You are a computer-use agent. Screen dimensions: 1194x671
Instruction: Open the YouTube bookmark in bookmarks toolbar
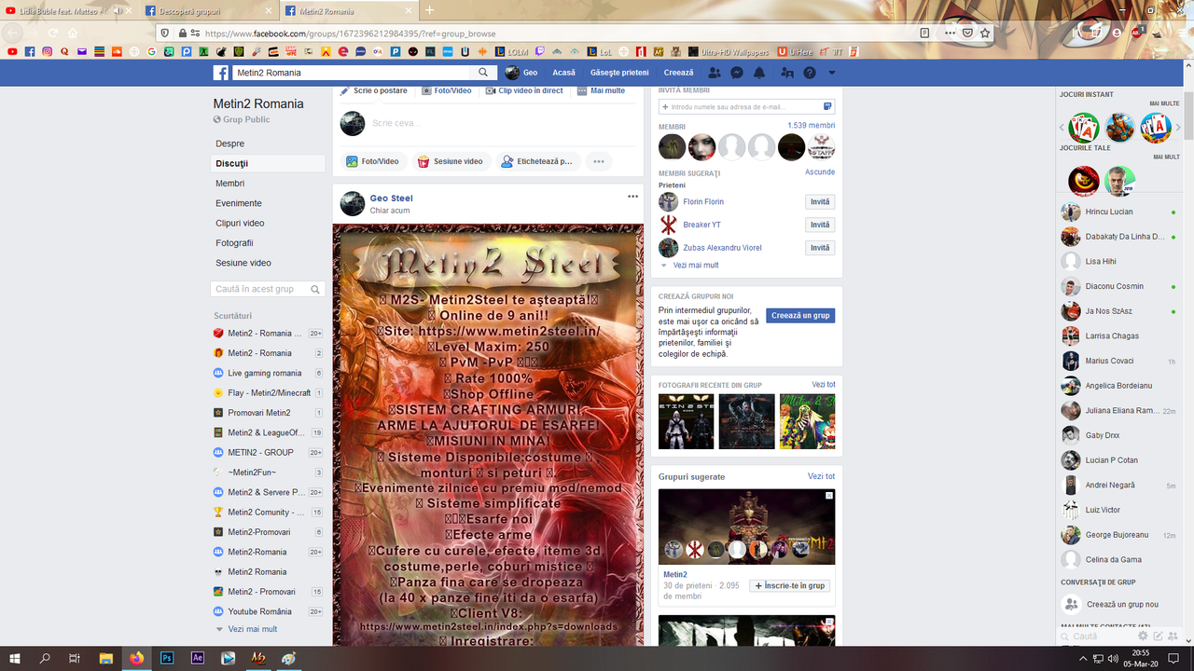tap(11, 51)
